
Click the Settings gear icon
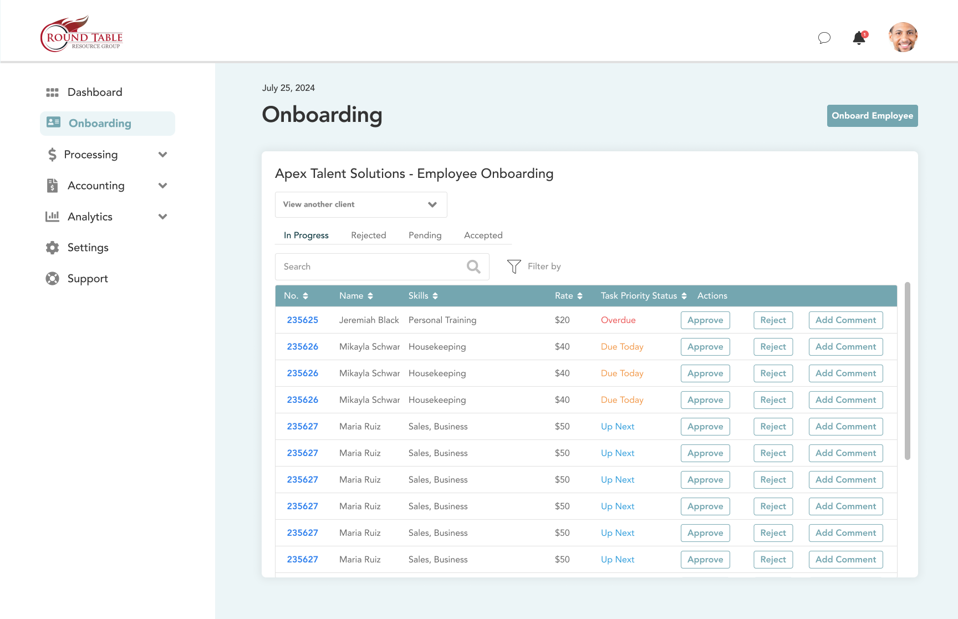tap(52, 247)
